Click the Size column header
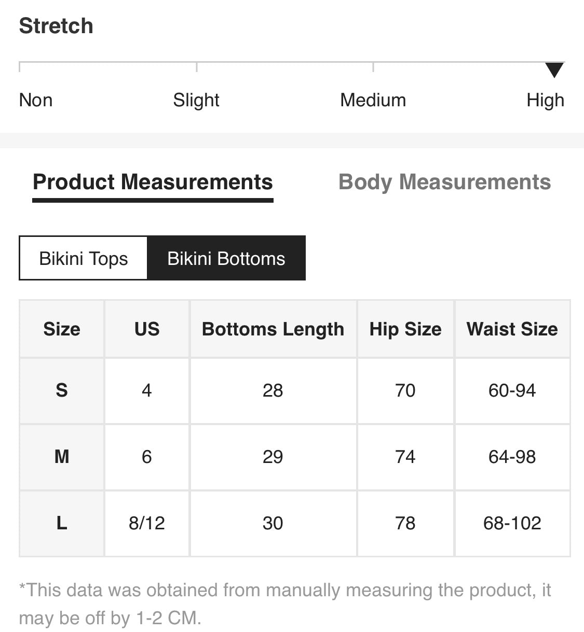This screenshot has width=584, height=632. coord(62,329)
